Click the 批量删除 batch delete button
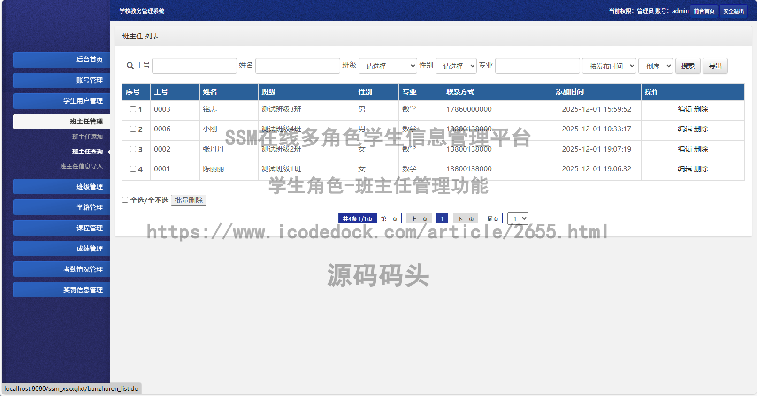The height and width of the screenshot is (396, 757). click(x=189, y=200)
